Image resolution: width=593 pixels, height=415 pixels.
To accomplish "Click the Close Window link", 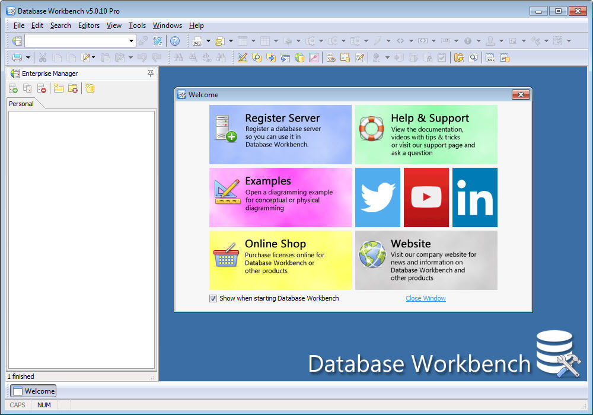I will (x=425, y=298).
